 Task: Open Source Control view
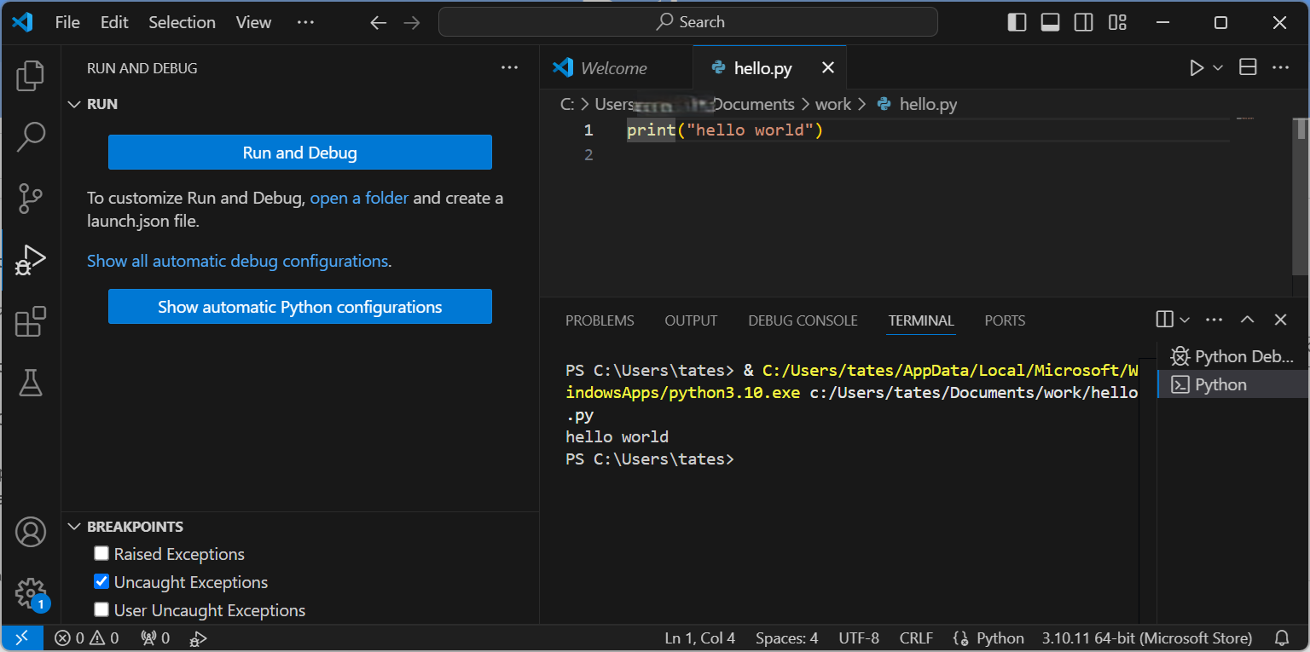31,199
